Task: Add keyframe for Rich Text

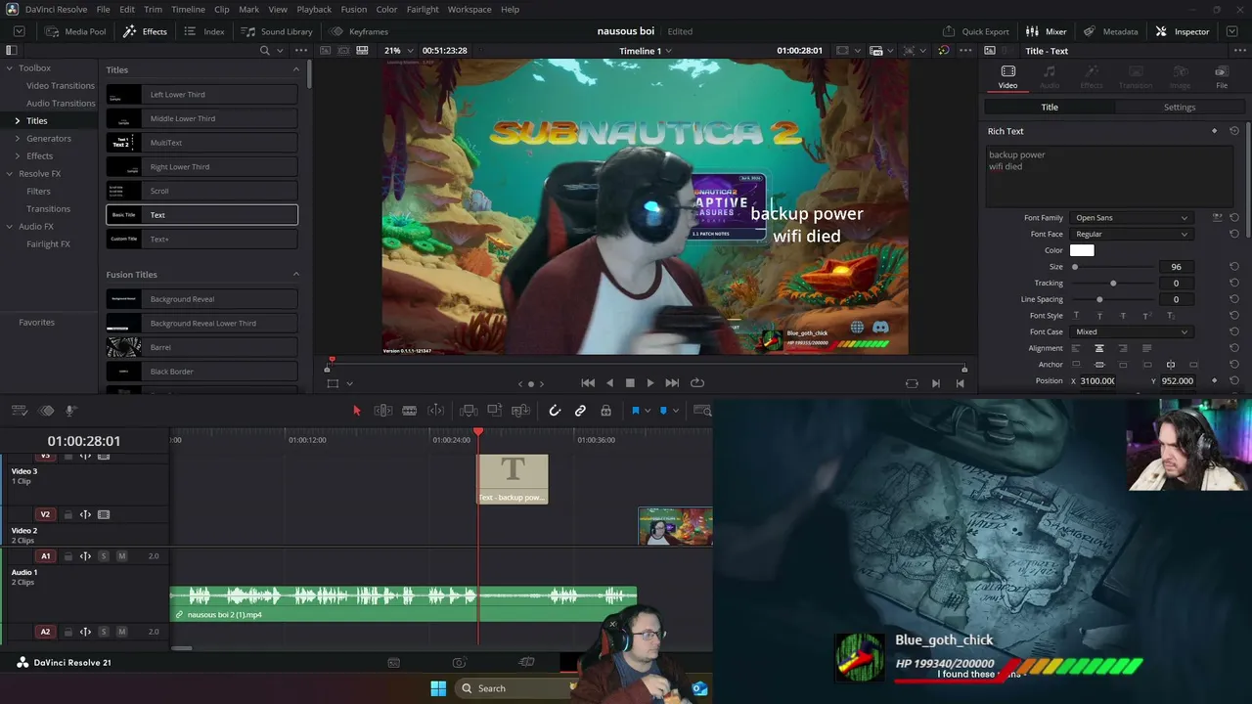Action: (x=1215, y=131)
